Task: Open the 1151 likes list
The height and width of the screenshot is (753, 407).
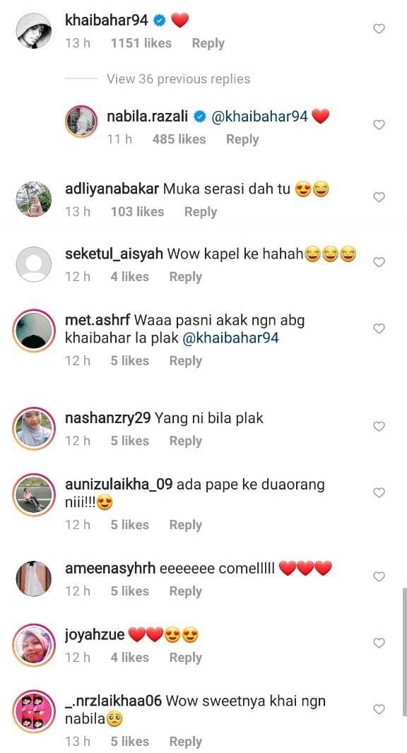Action: pyautogui.click(x=141, y=43)
